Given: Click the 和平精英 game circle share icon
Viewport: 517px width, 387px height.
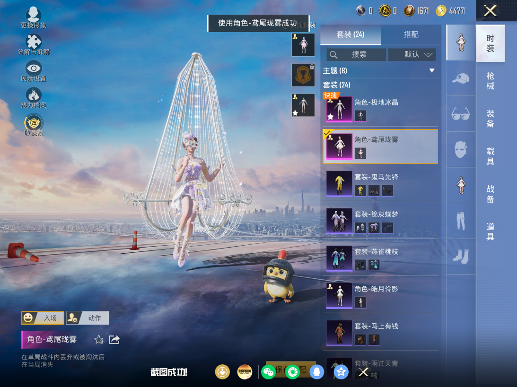Looking at the screenshot, I should click(x=245, y=372).
